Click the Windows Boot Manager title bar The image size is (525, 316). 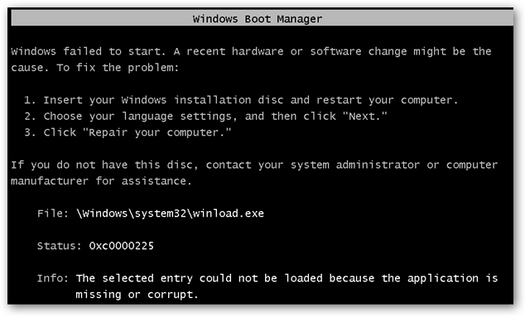262,18
